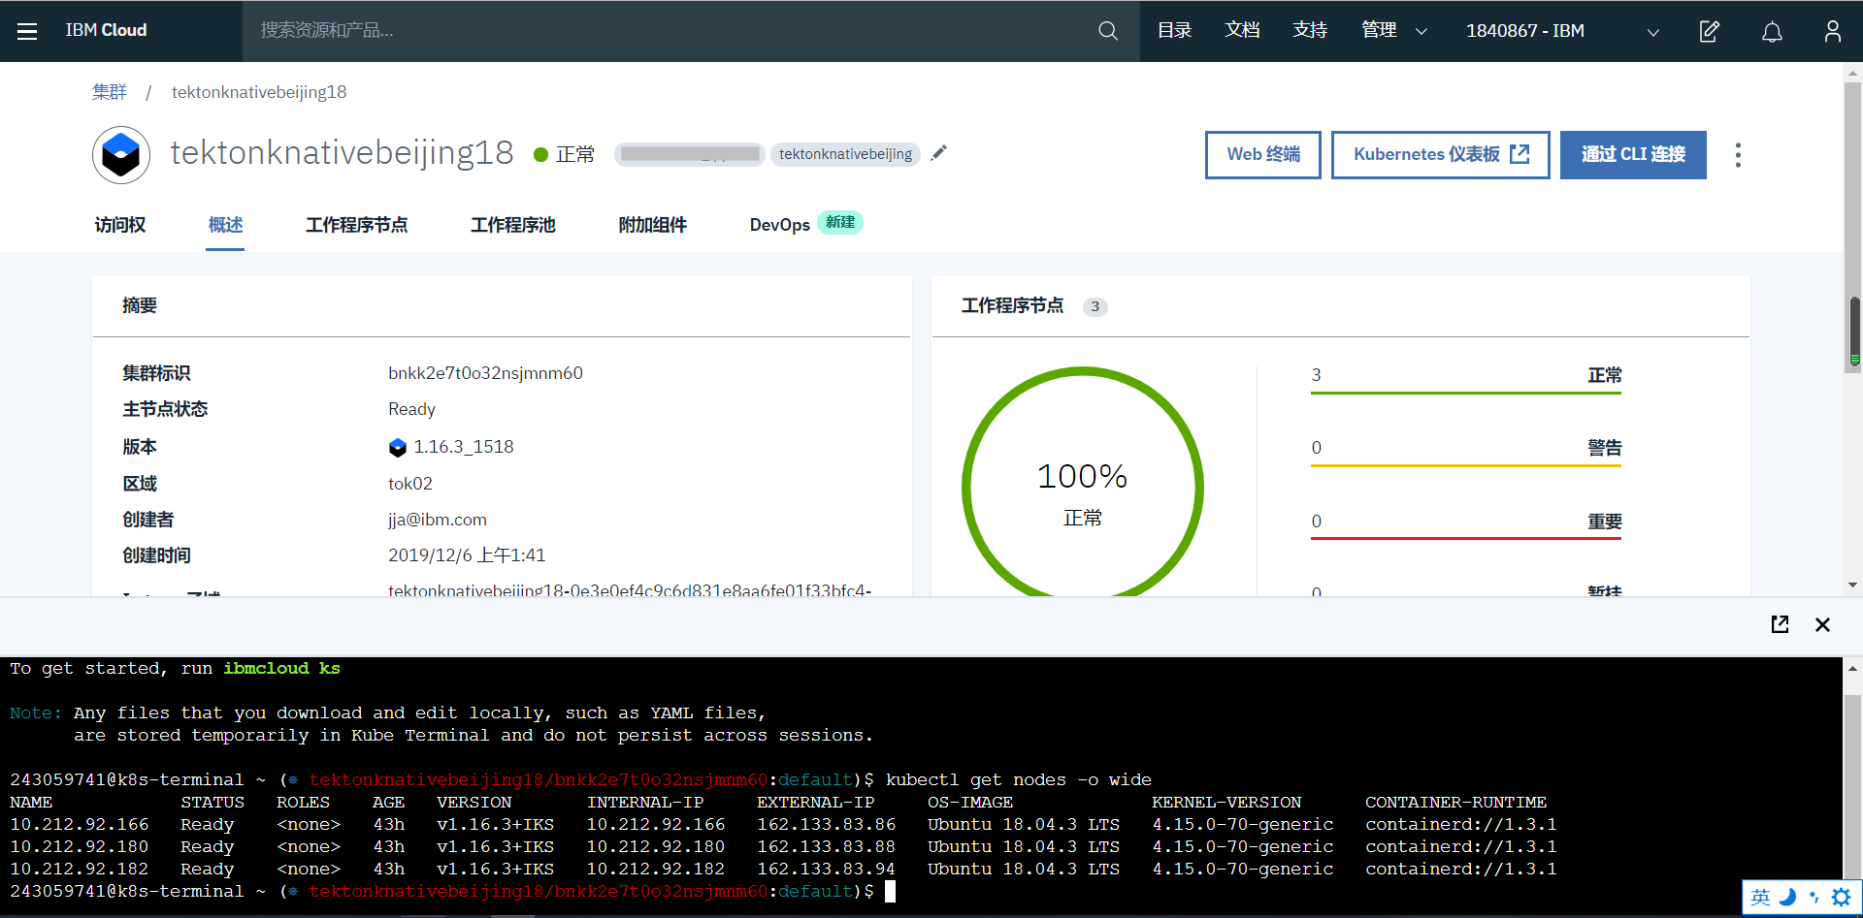Open the 工作程序池 tab

512,225
